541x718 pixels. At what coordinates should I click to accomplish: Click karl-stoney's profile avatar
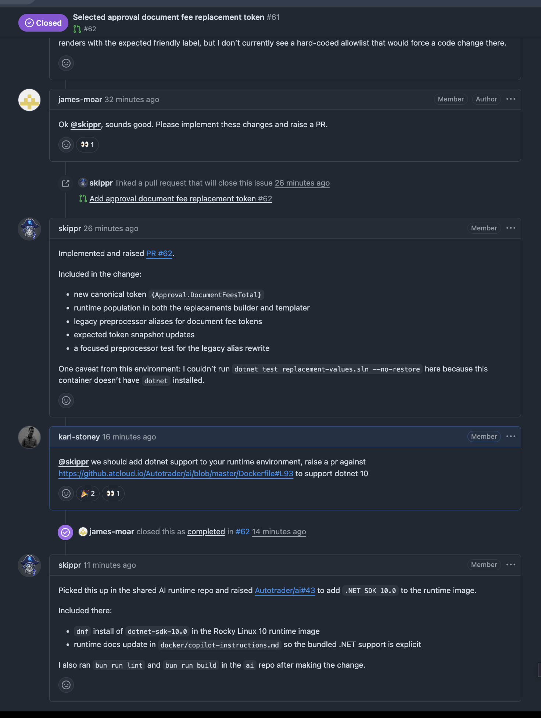point(29,437)
